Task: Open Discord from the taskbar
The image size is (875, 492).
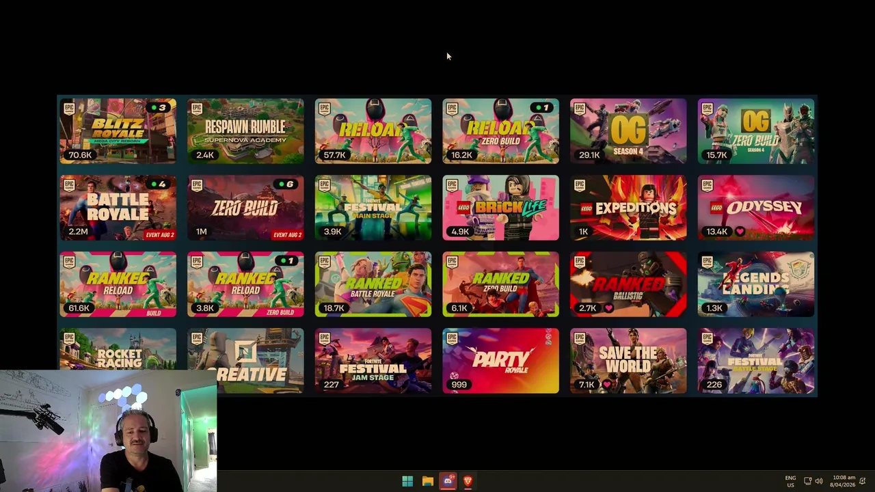Action: (x=448, y=481)
